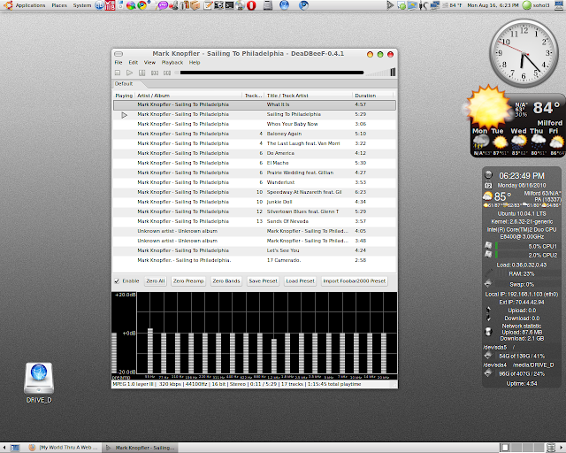The width and height of the screenshot is (566, 453).
Task: Click the Title / Track Artist header
Action: pyautogui.click(x=308, y=96)
